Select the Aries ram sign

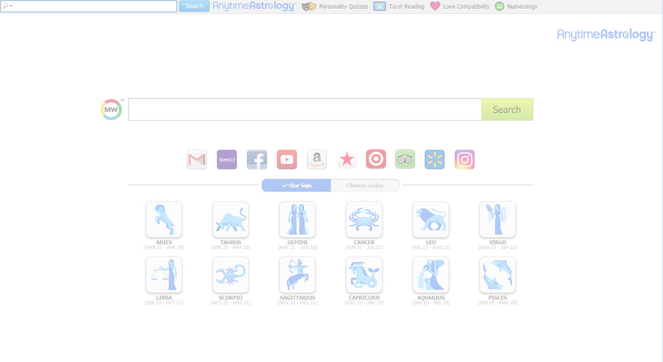(164, 220)
